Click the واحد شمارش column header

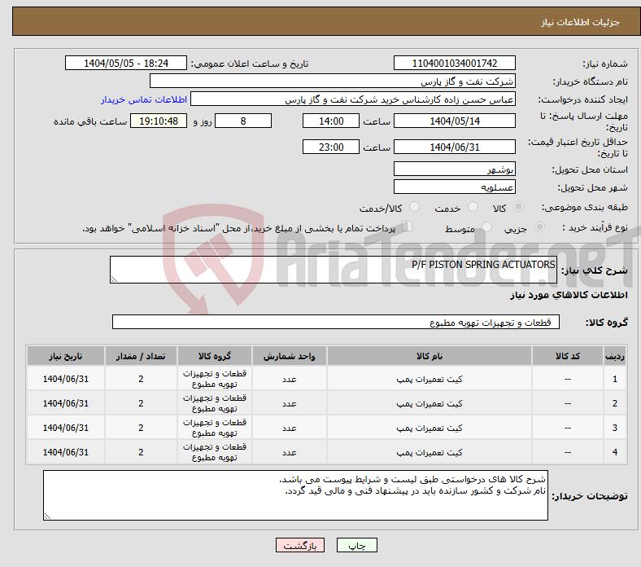point(290,356)
